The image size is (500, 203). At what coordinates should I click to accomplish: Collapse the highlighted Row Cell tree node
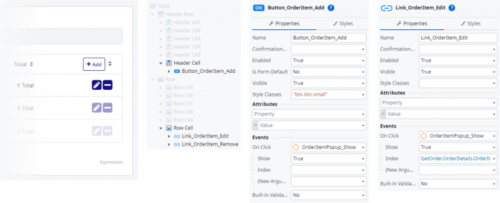[x=161, y=128]
